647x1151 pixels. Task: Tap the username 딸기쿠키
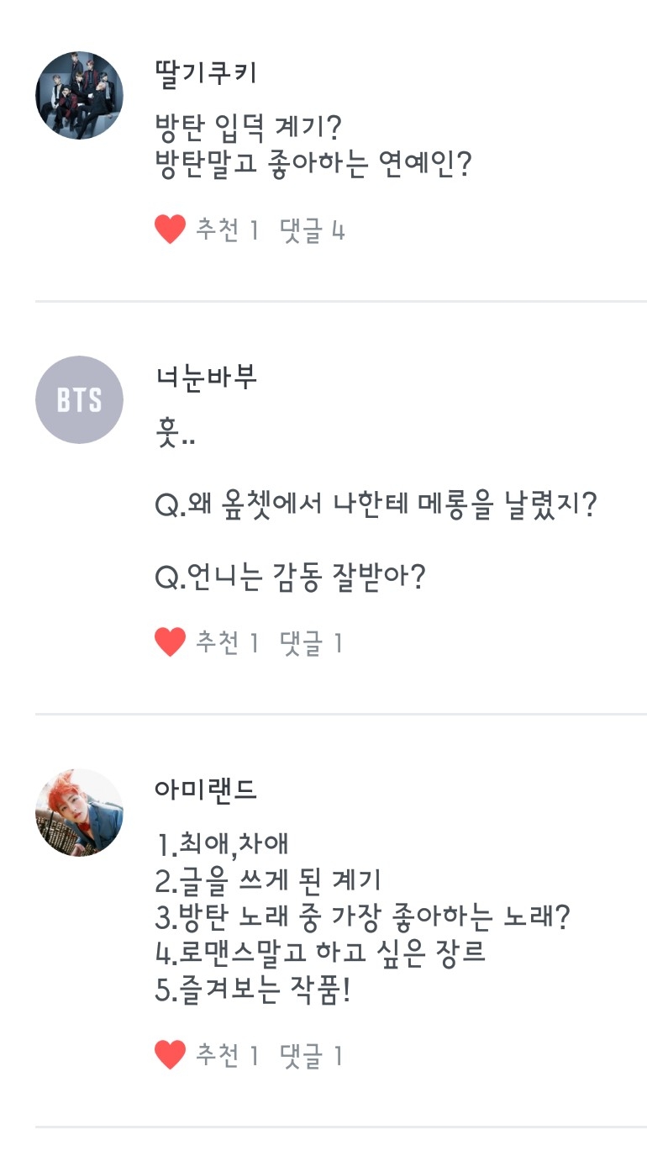(x=206, y=73)
